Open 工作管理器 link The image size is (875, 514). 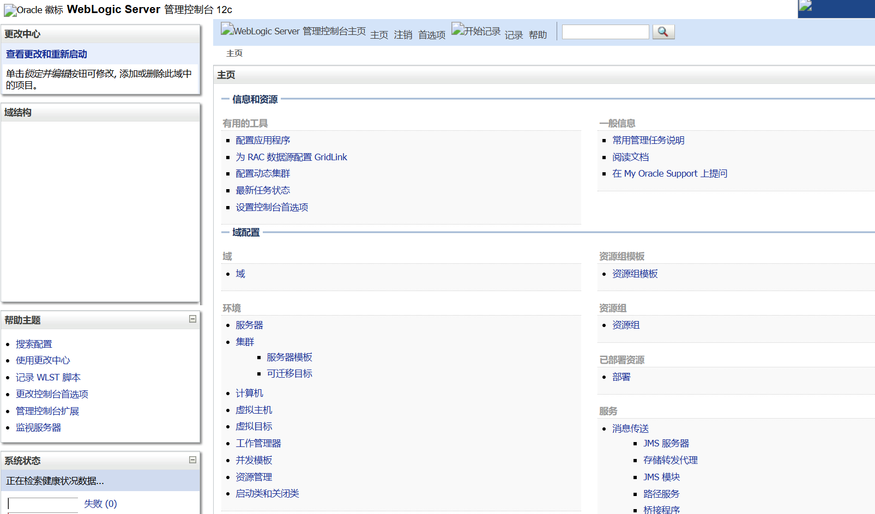tap(258, 443)
